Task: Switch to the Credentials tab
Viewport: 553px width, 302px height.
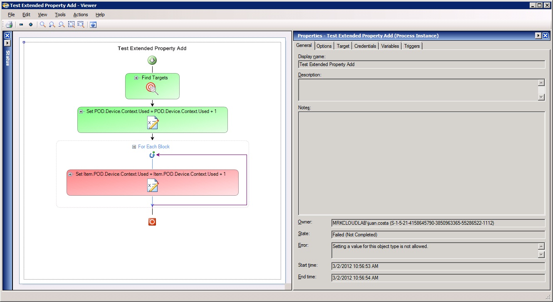Action: pyautogui.click(x=365, y=46)
